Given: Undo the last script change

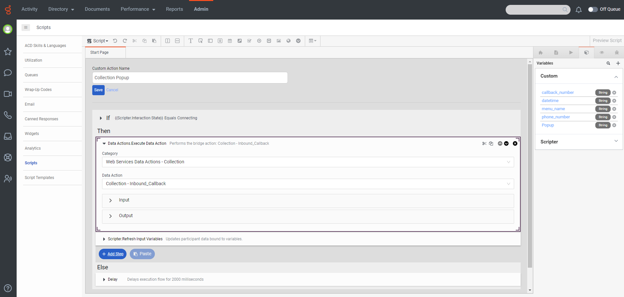Looking at the screenshot, I should [x=115, y=41].
